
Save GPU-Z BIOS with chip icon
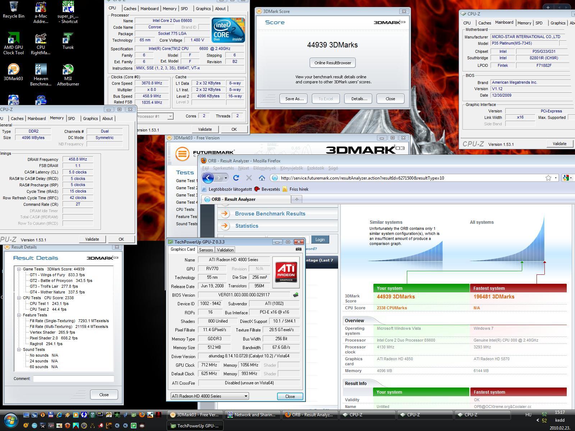point(296,295)
